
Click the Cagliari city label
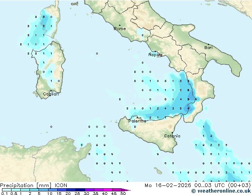[x=51, y=94]
